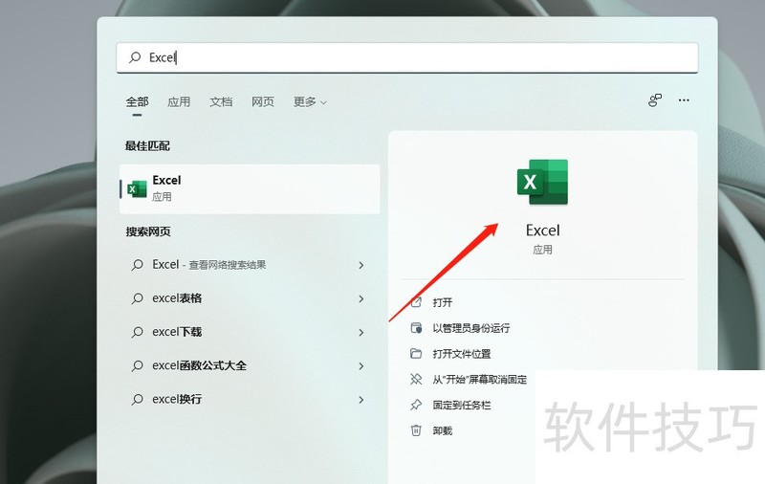
Task: Click the search box containing Excel
Action: pos(407,57)
